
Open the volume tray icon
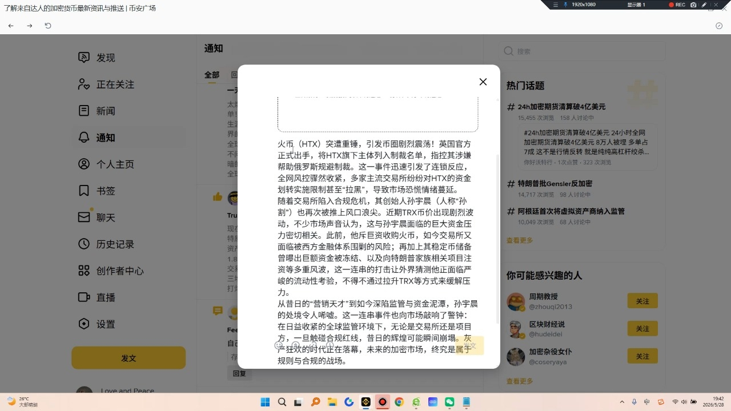click(684, 402)
